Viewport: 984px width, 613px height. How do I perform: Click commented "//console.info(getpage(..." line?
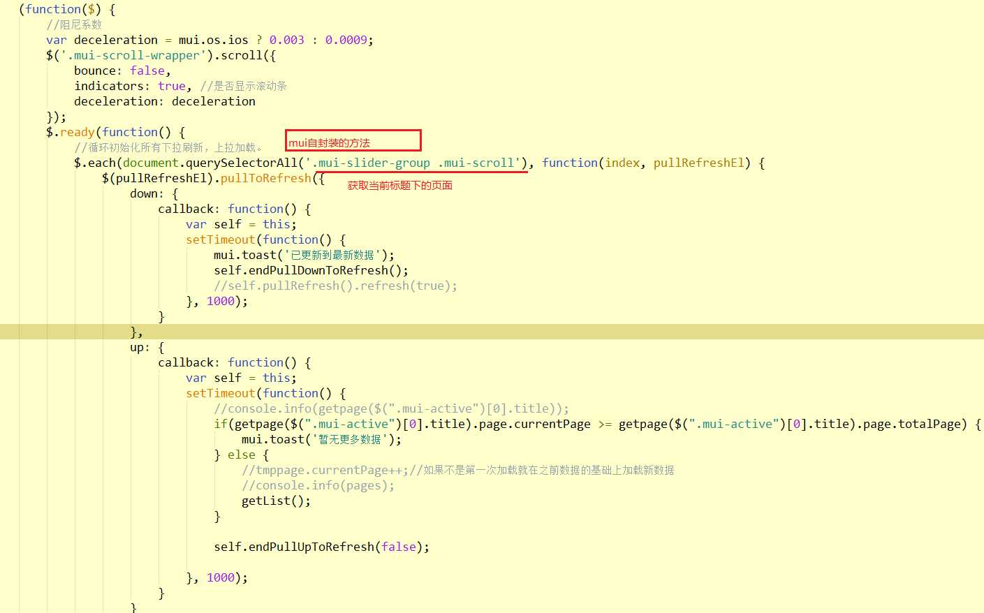point(392,408)
